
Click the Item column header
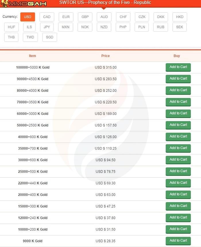(x=32, y=56)
